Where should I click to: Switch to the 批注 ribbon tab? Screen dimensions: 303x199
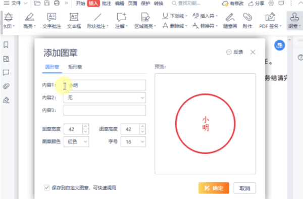(107, 4)
